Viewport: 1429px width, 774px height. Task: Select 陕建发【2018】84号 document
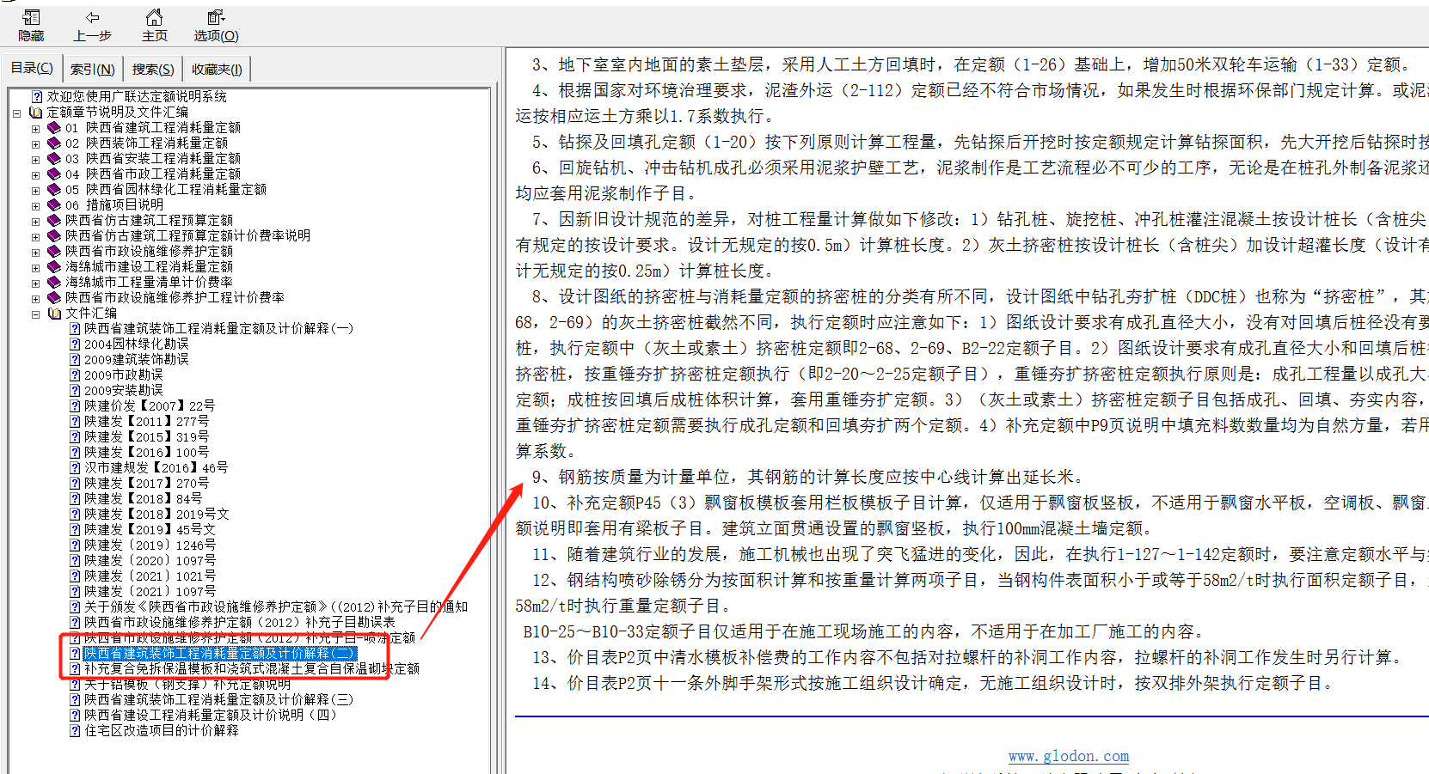[x=143, y=498]
